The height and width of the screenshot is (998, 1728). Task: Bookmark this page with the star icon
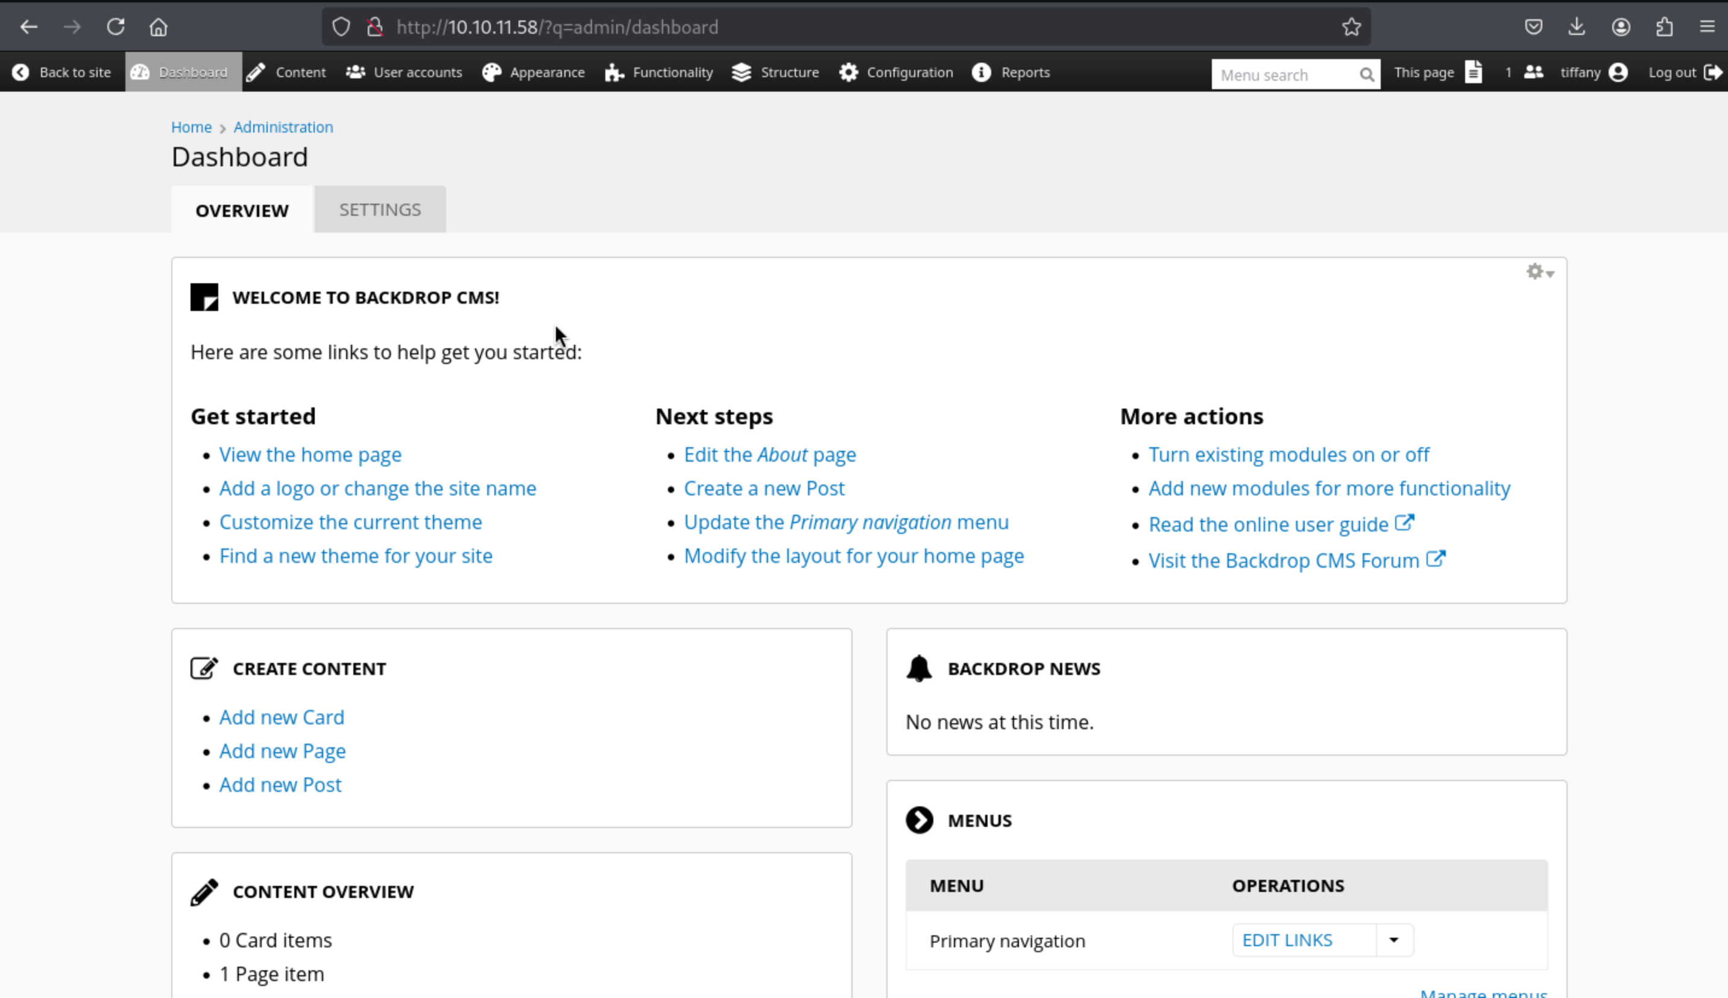click(x=1351, y=27)
